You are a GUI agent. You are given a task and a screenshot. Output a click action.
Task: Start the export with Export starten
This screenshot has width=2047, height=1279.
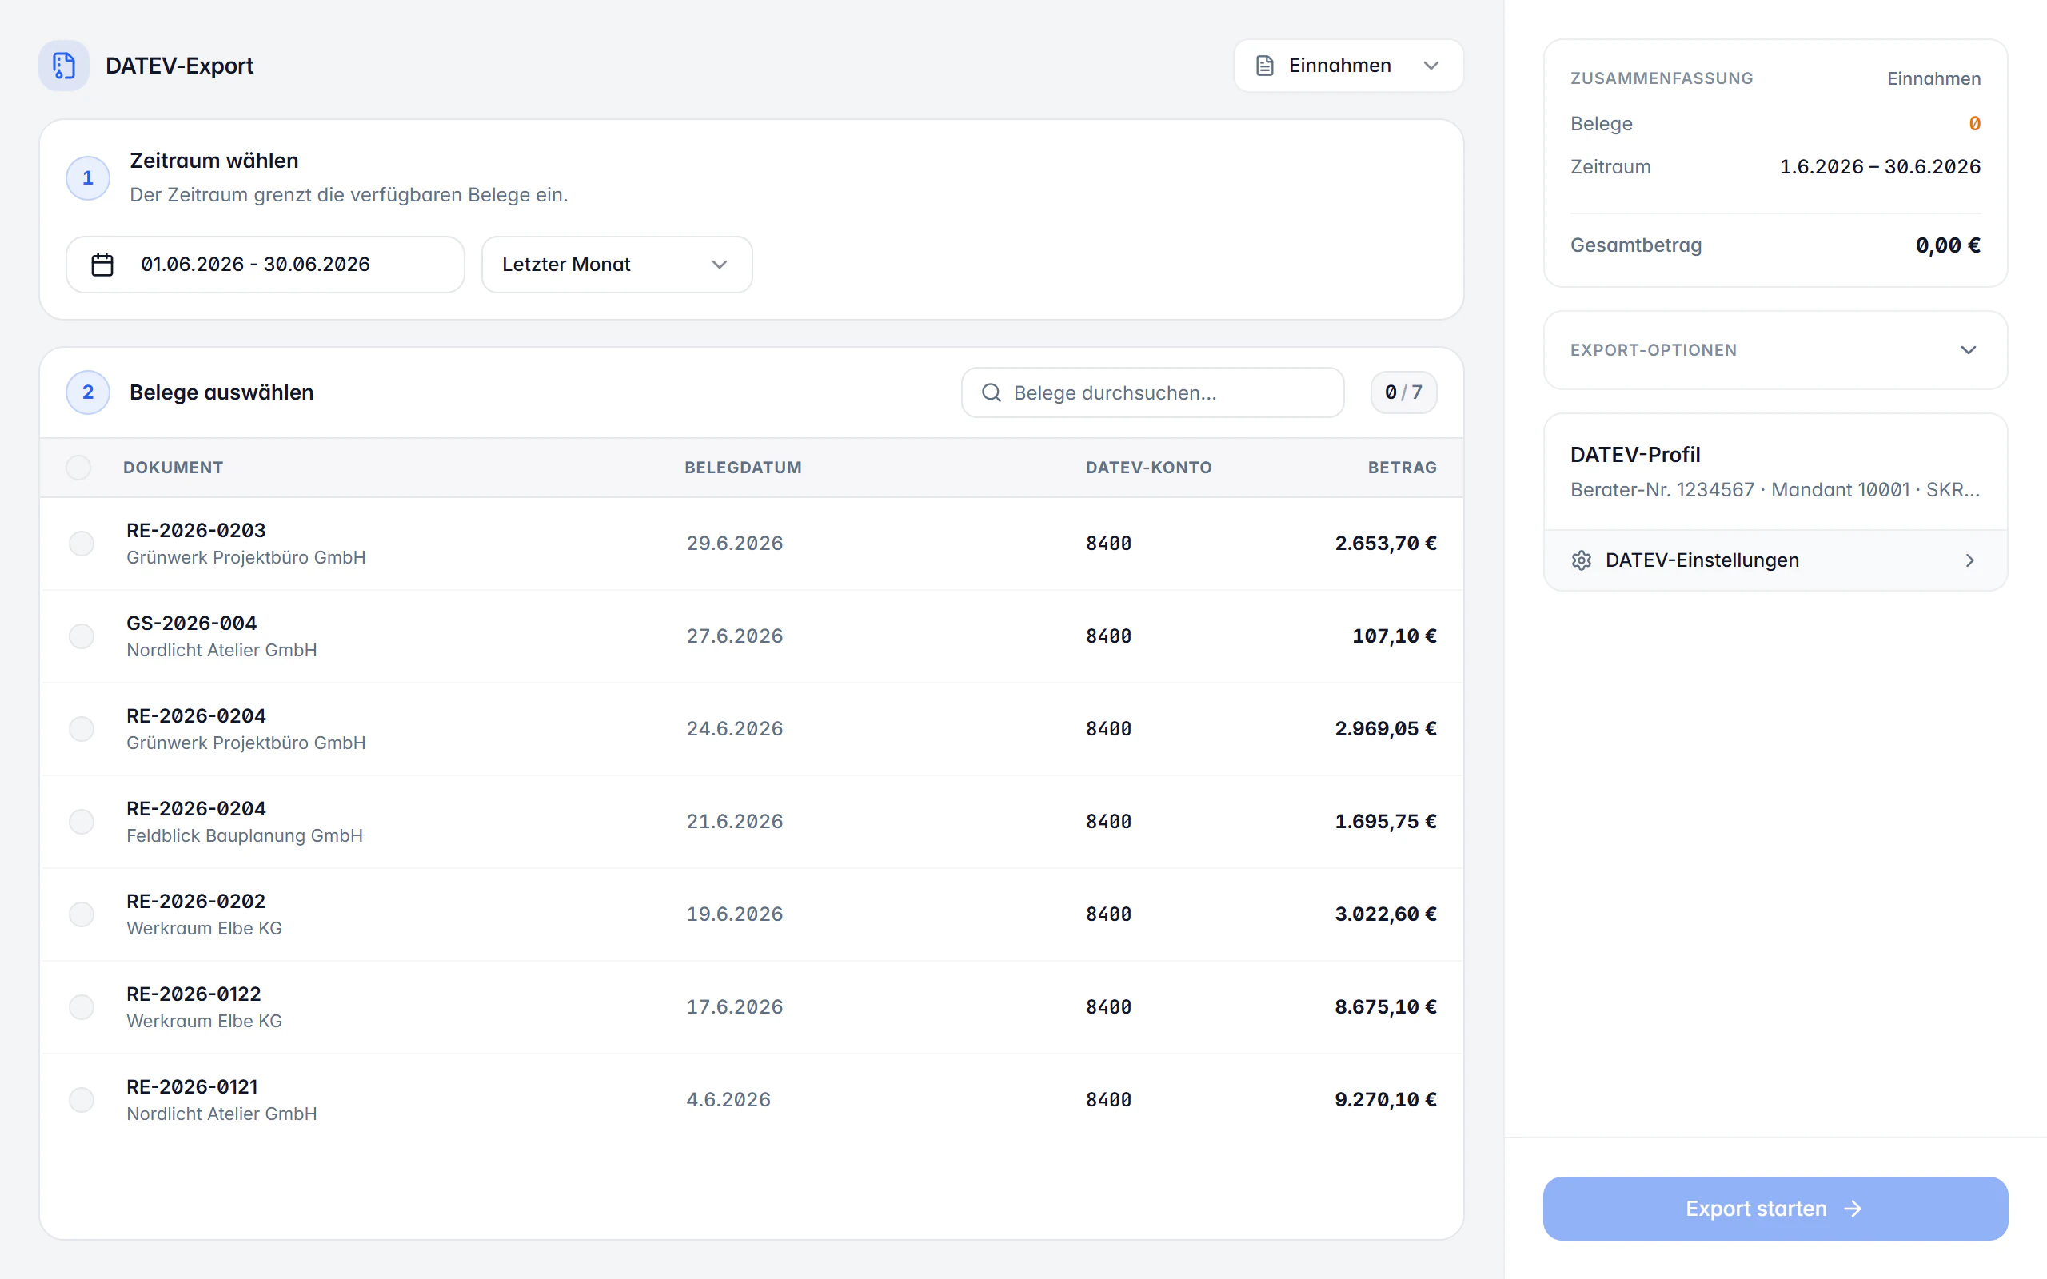(x=1775, y=1209)
